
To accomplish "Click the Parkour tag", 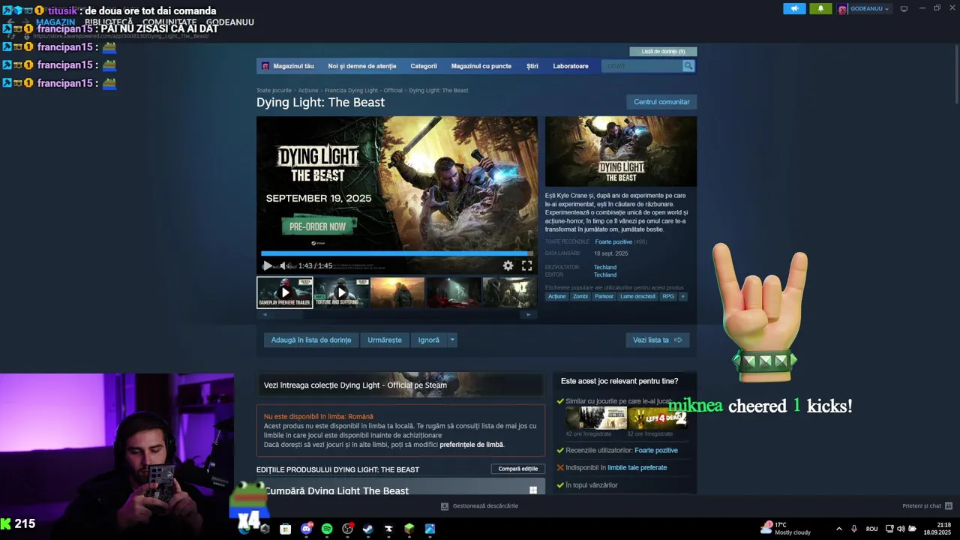I will (x=604, y=296).
